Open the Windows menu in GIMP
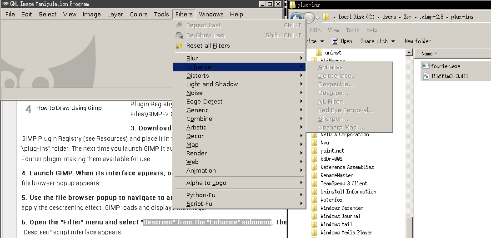This screenshot has height=238, width=491. (211, 15)
